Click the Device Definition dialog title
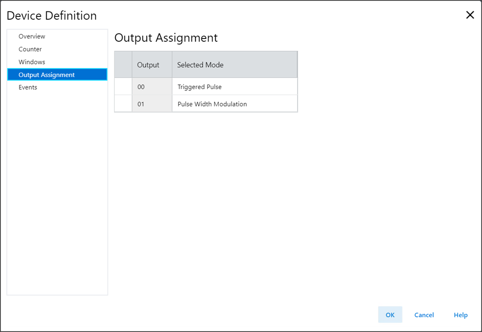The image size is (482, 332). [x=51, y=16]
